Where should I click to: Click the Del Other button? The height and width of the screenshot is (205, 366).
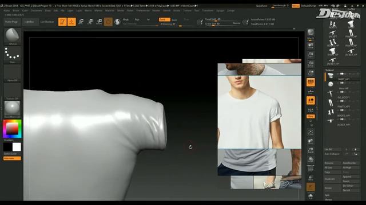(x=351, y=186)
